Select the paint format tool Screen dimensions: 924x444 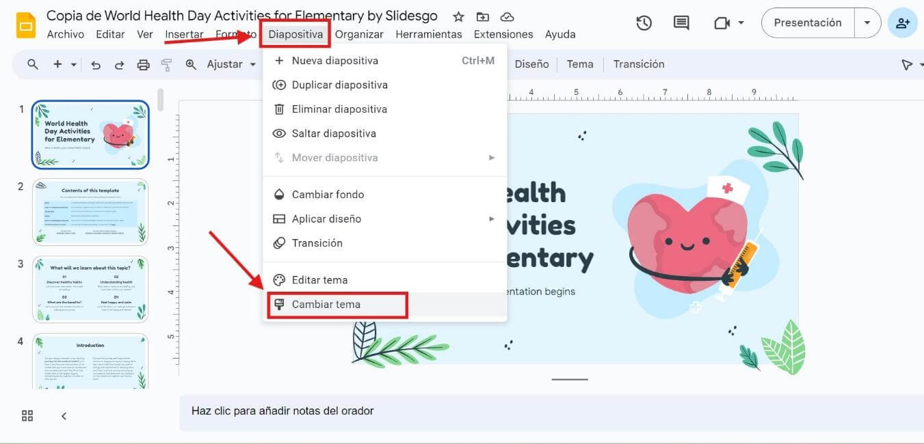(165, 64)
